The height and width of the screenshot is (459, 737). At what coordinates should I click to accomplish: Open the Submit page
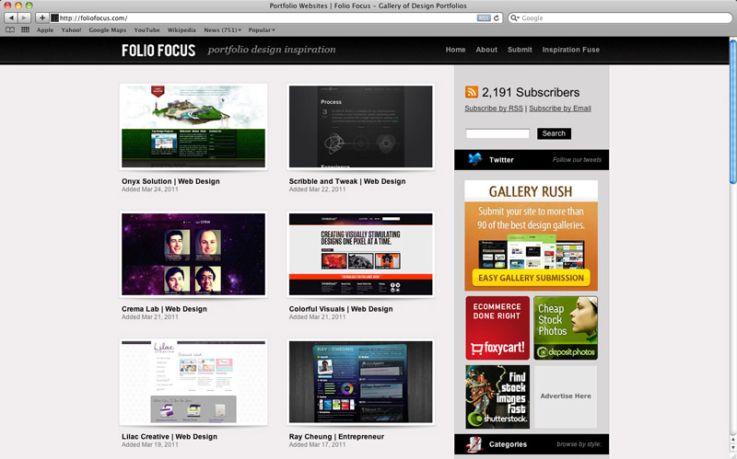pyautogui.click(x=520, y=50)
